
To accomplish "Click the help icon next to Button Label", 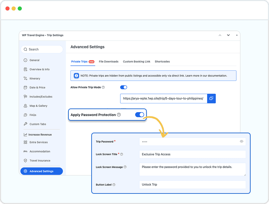I will coord(114,185).
